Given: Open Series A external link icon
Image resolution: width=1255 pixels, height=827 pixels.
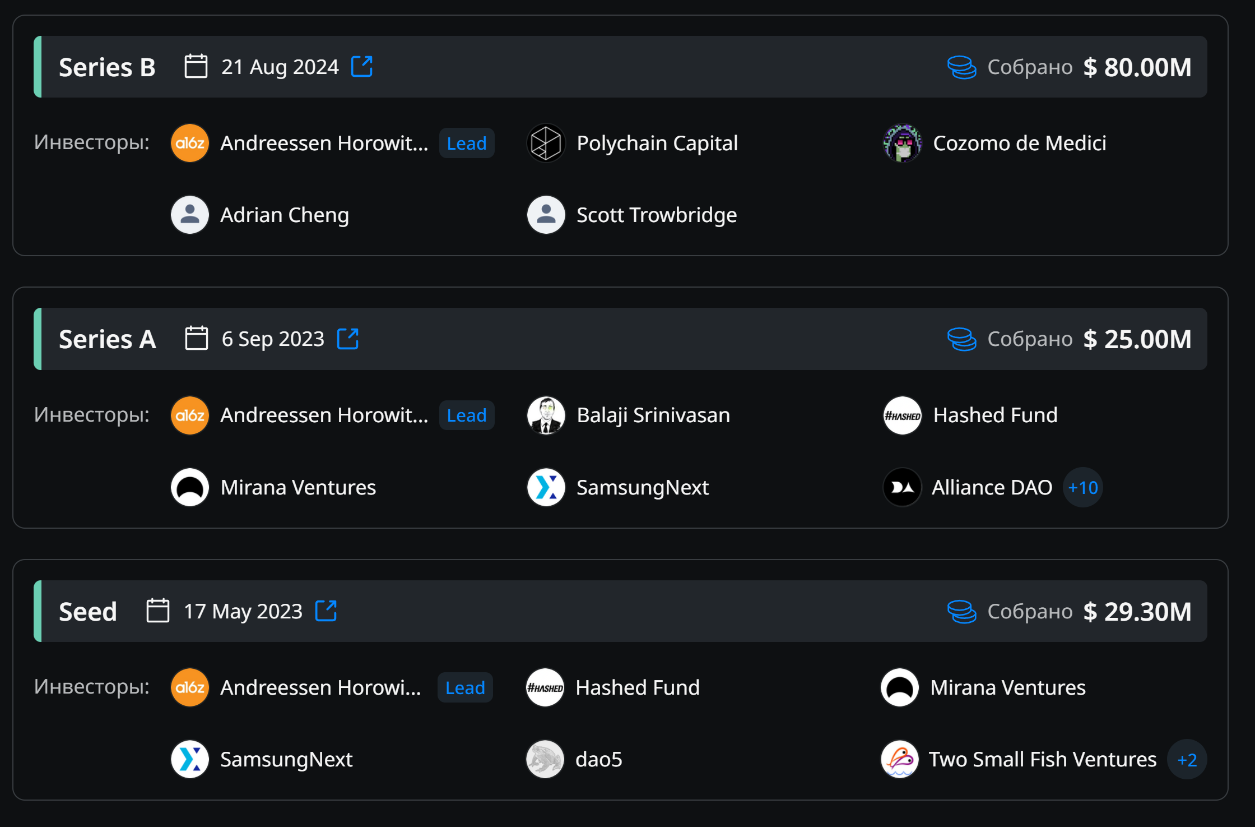Looking at the screenshot, I should click(x=347, y=339).
